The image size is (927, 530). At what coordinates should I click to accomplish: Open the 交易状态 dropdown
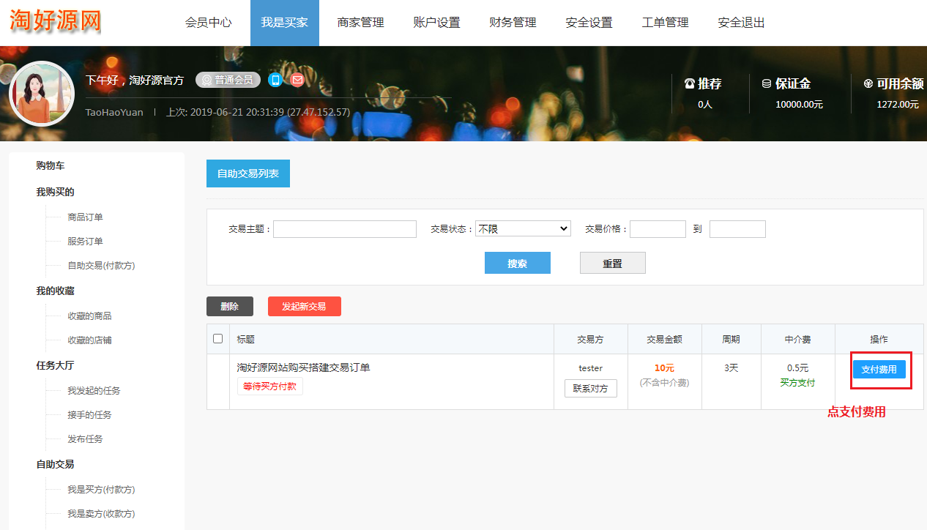click(x=523, y=229)
